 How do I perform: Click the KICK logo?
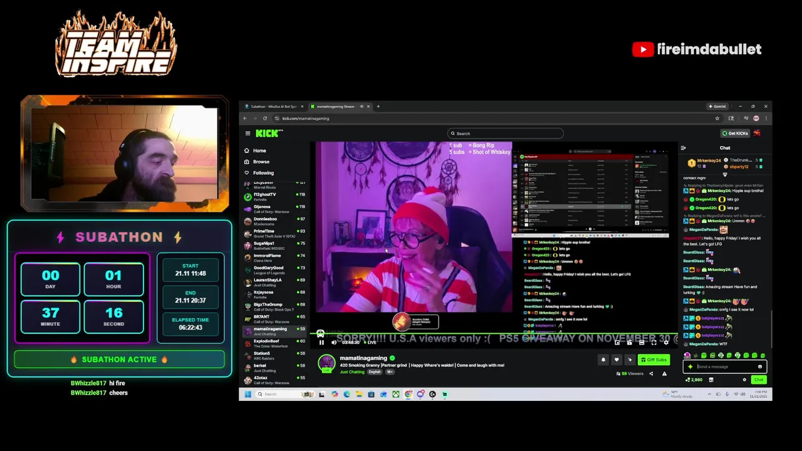pos(269,133)
